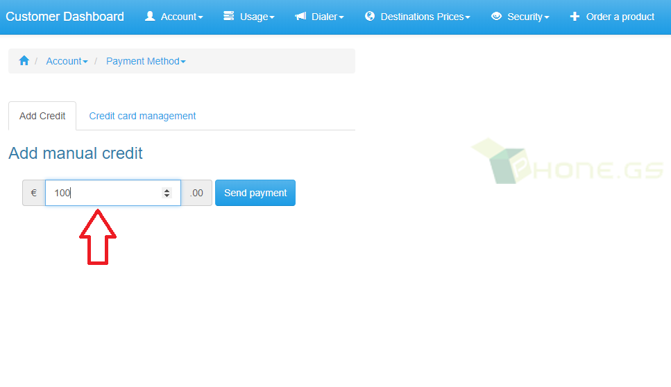Click the megaphone icon beside Dialer
The image size is (671, 387).
click(300, 16)
